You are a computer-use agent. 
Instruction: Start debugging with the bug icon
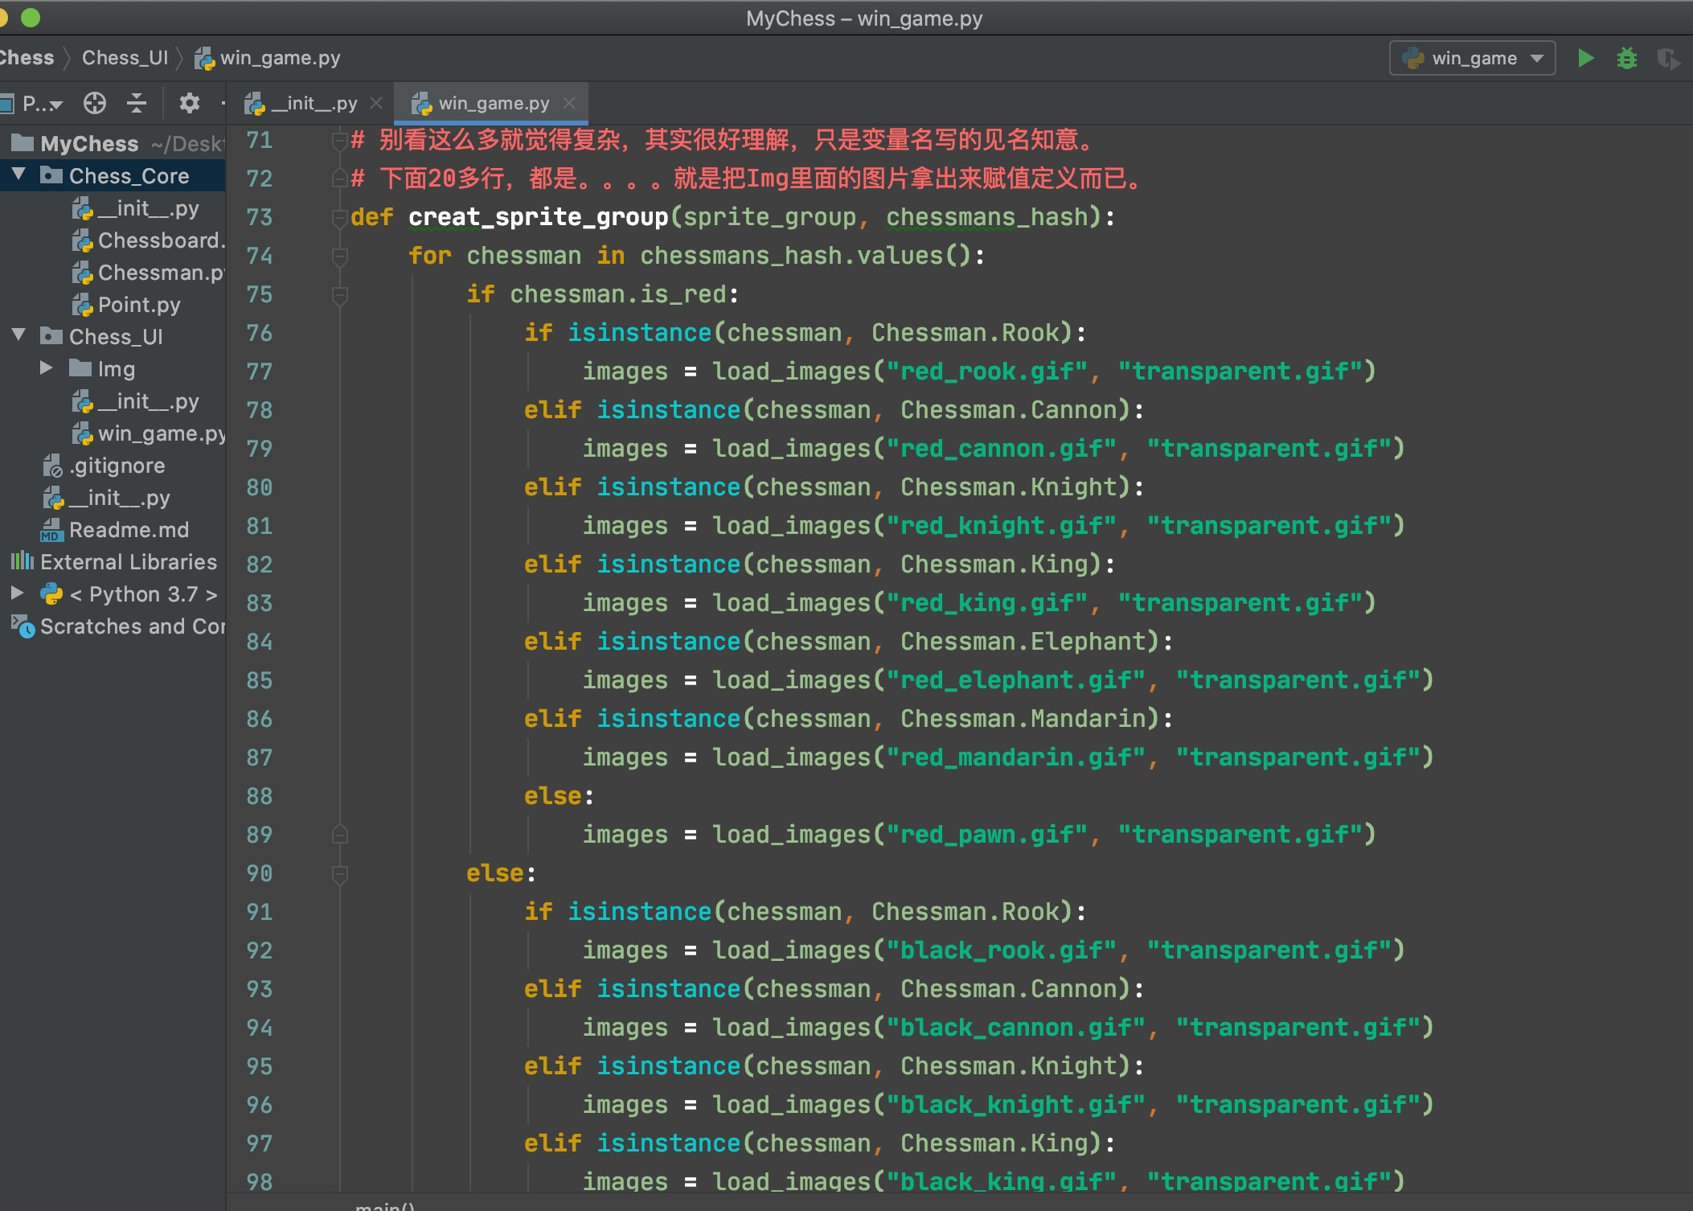1626,58
